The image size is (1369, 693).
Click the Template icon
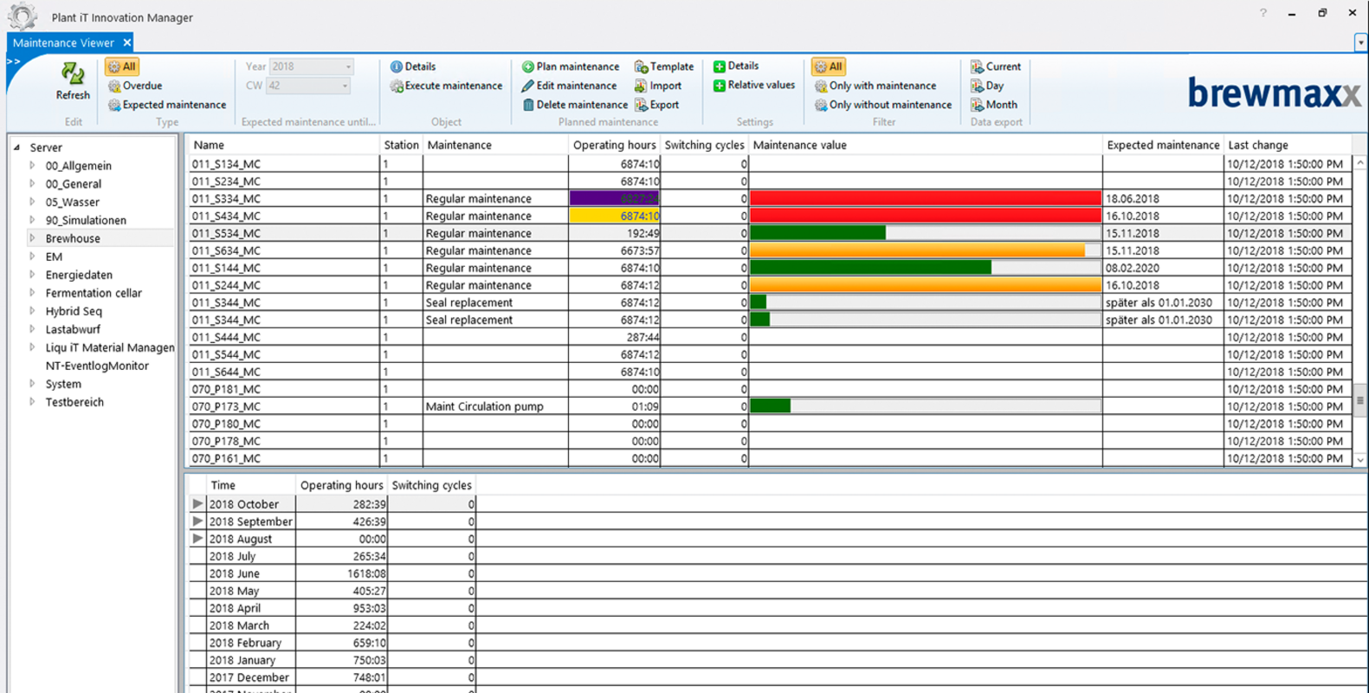(641, 67)
